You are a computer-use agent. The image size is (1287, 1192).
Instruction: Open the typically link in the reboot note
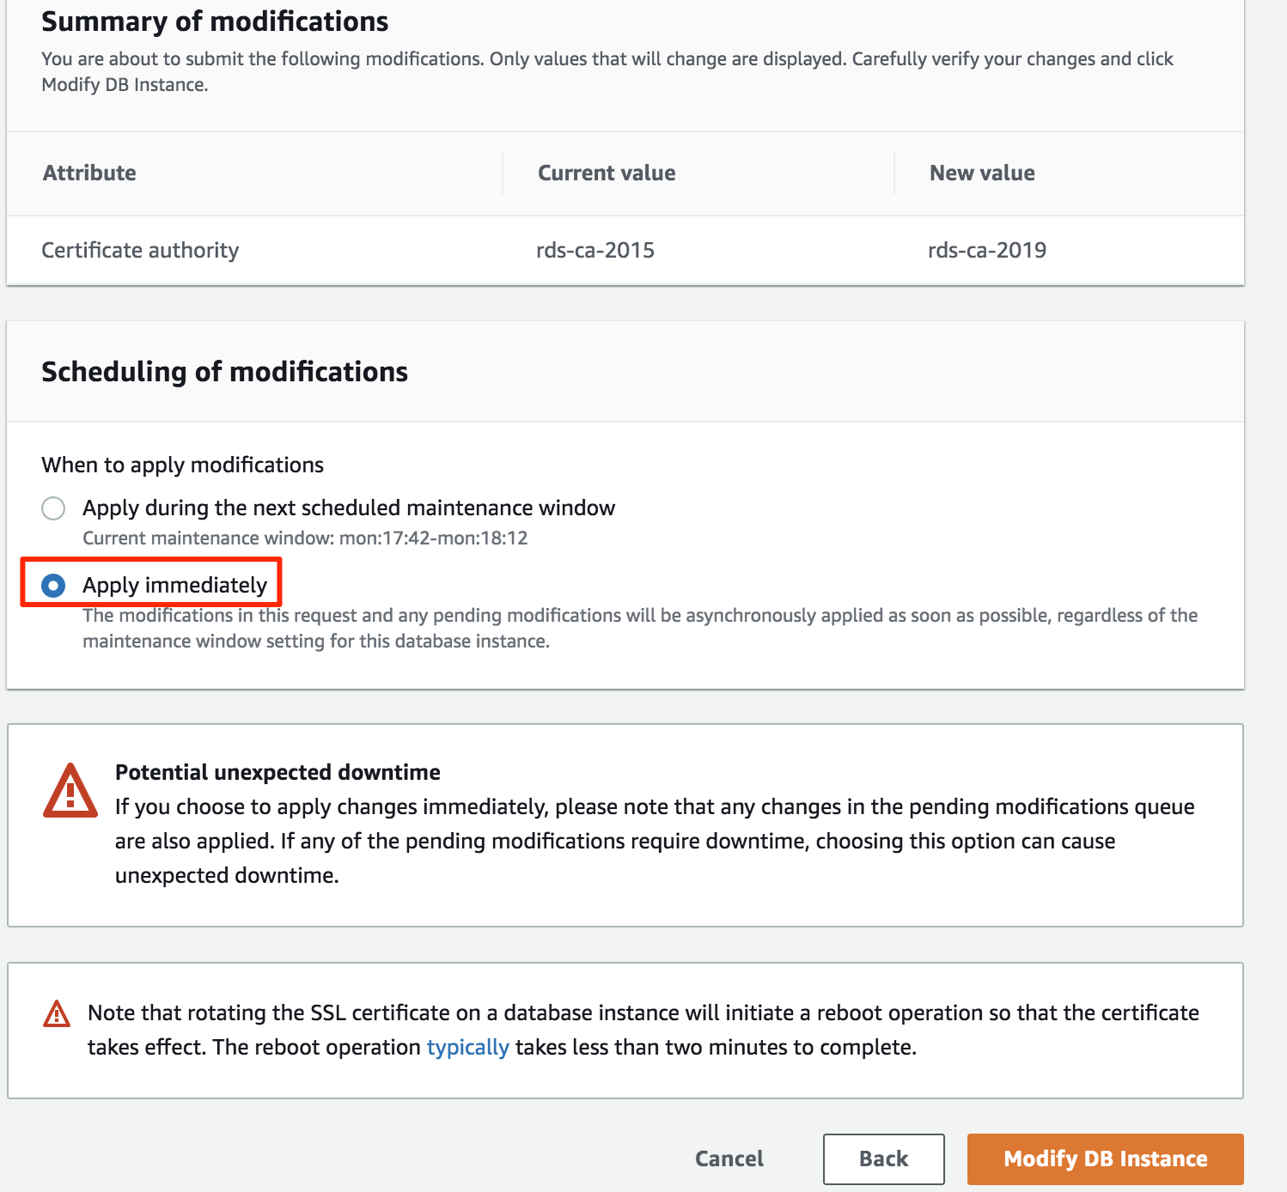pos(468,1047)
